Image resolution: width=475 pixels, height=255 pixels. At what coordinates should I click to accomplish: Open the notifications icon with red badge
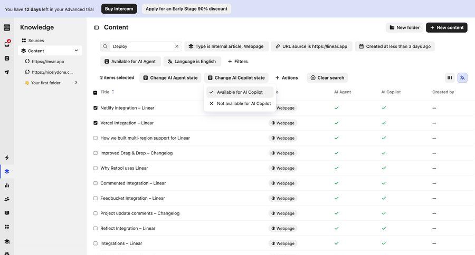tap(7, 44)
